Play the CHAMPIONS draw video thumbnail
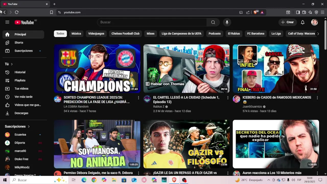Viewport: 327px width, 184px height. tap(97, 69)
